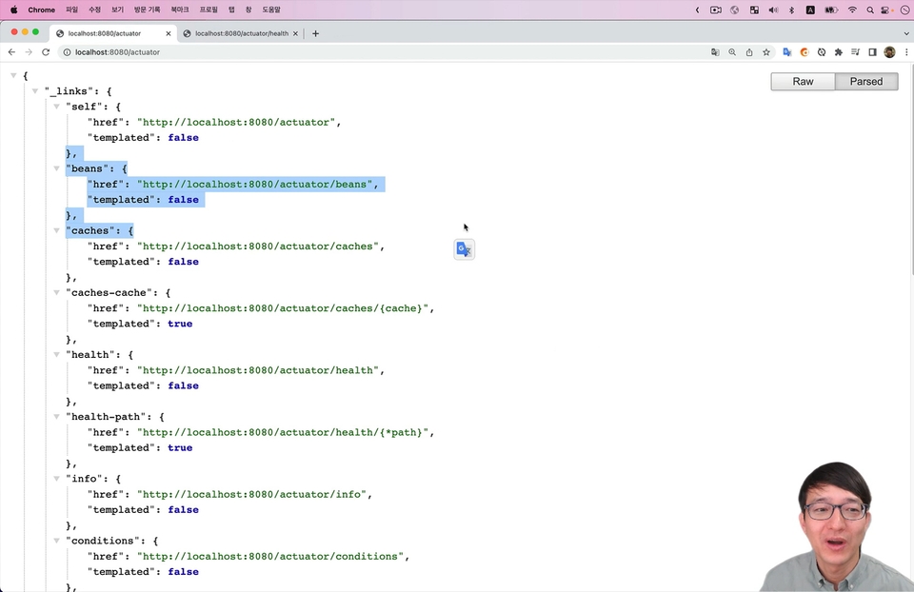Collapse the "caches" node

(x=56, y=230)
